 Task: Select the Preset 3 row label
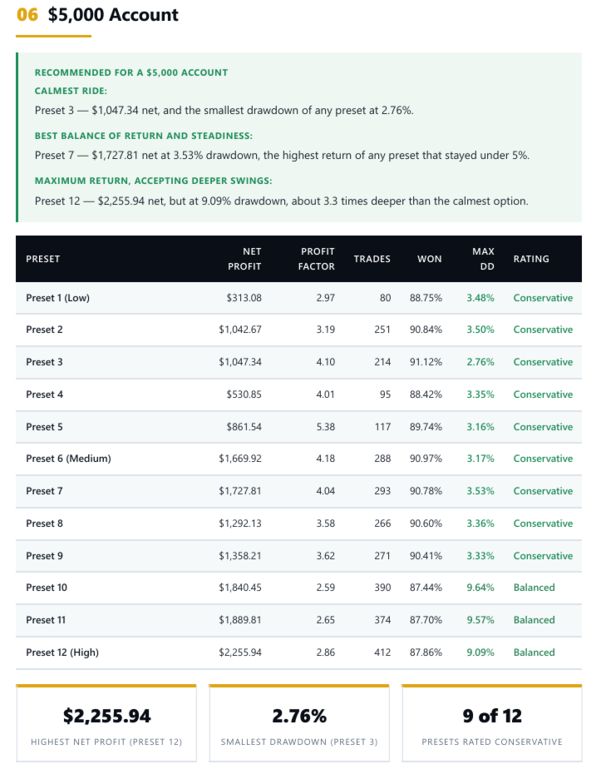pos(44,362)
